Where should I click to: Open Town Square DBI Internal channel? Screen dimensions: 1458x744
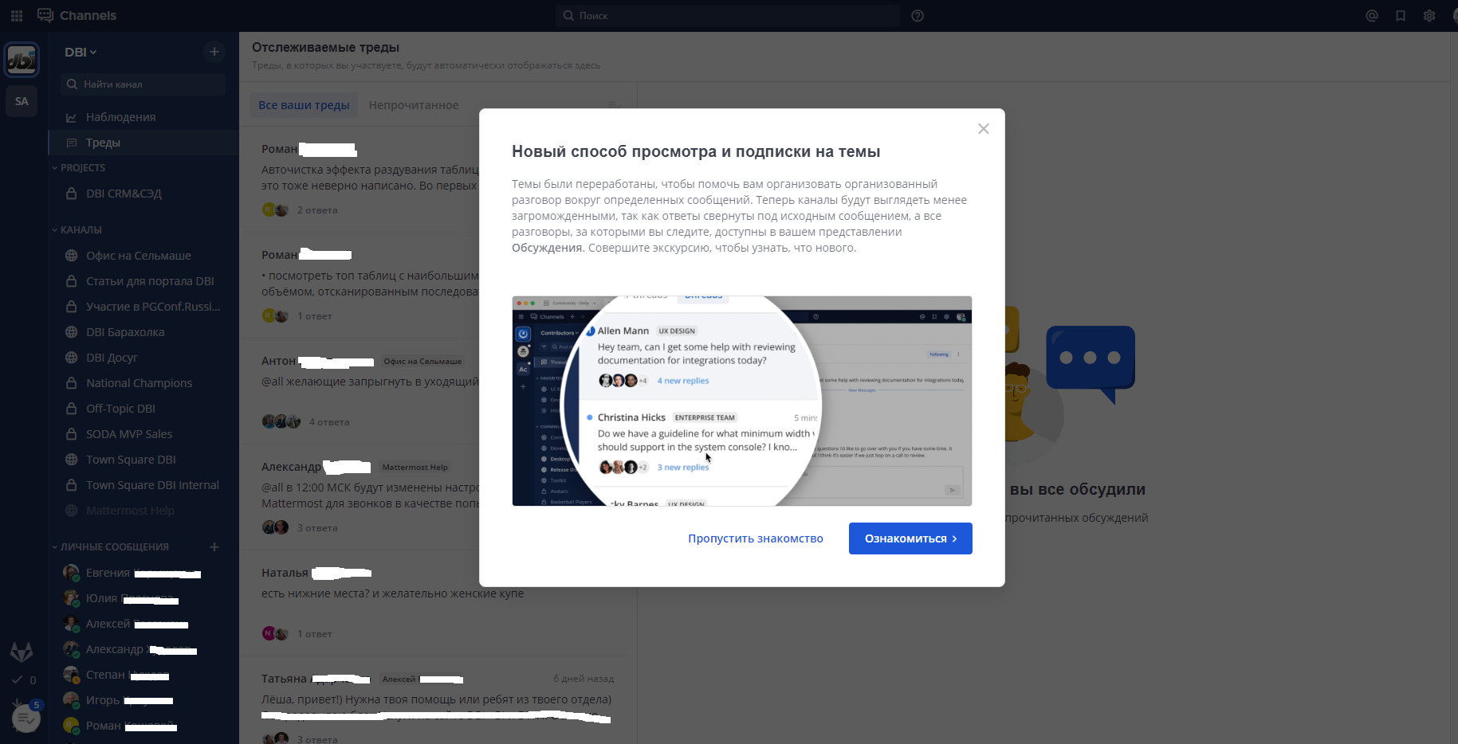pos(143,485)
